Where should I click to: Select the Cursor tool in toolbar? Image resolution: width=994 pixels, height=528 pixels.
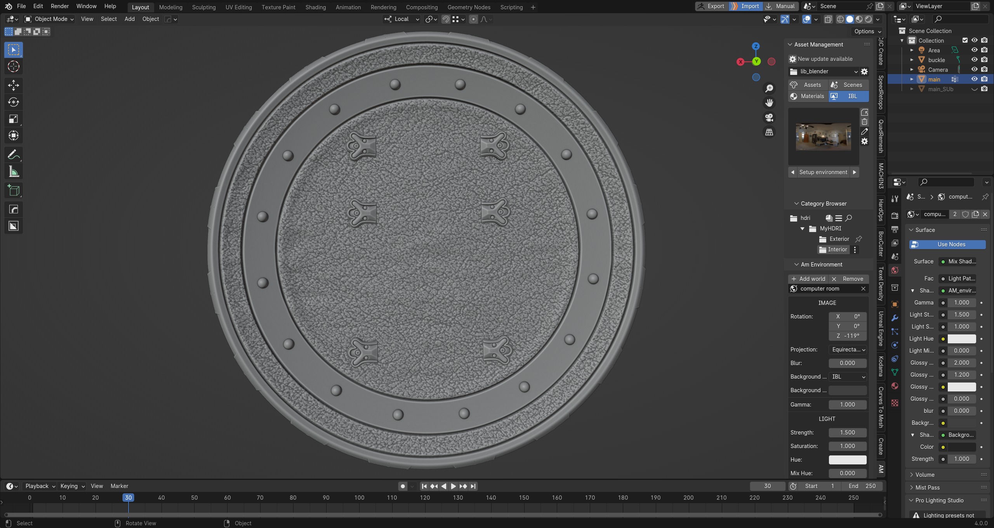coord(14,67)
